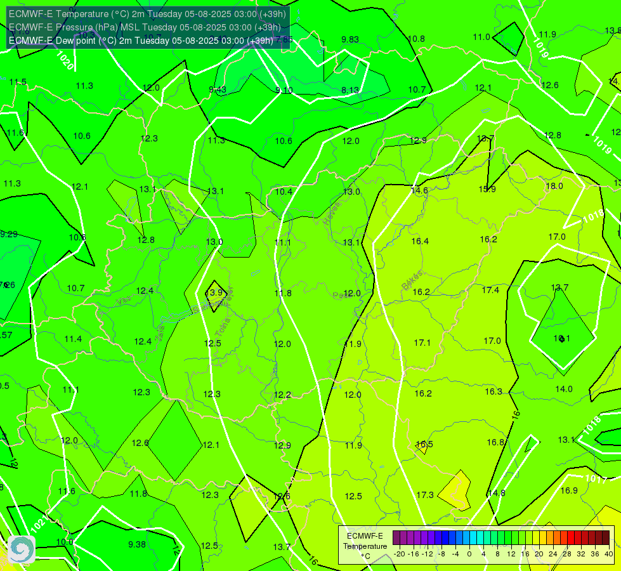This screenshot has width=621, height=571.
Task: Click the 10.4 temperature value
Action: (284, 192)
